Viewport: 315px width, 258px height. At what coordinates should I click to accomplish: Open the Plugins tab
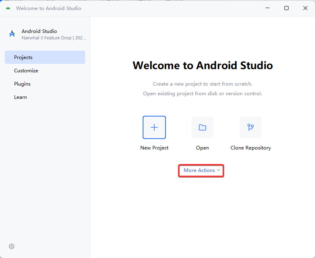45,84
